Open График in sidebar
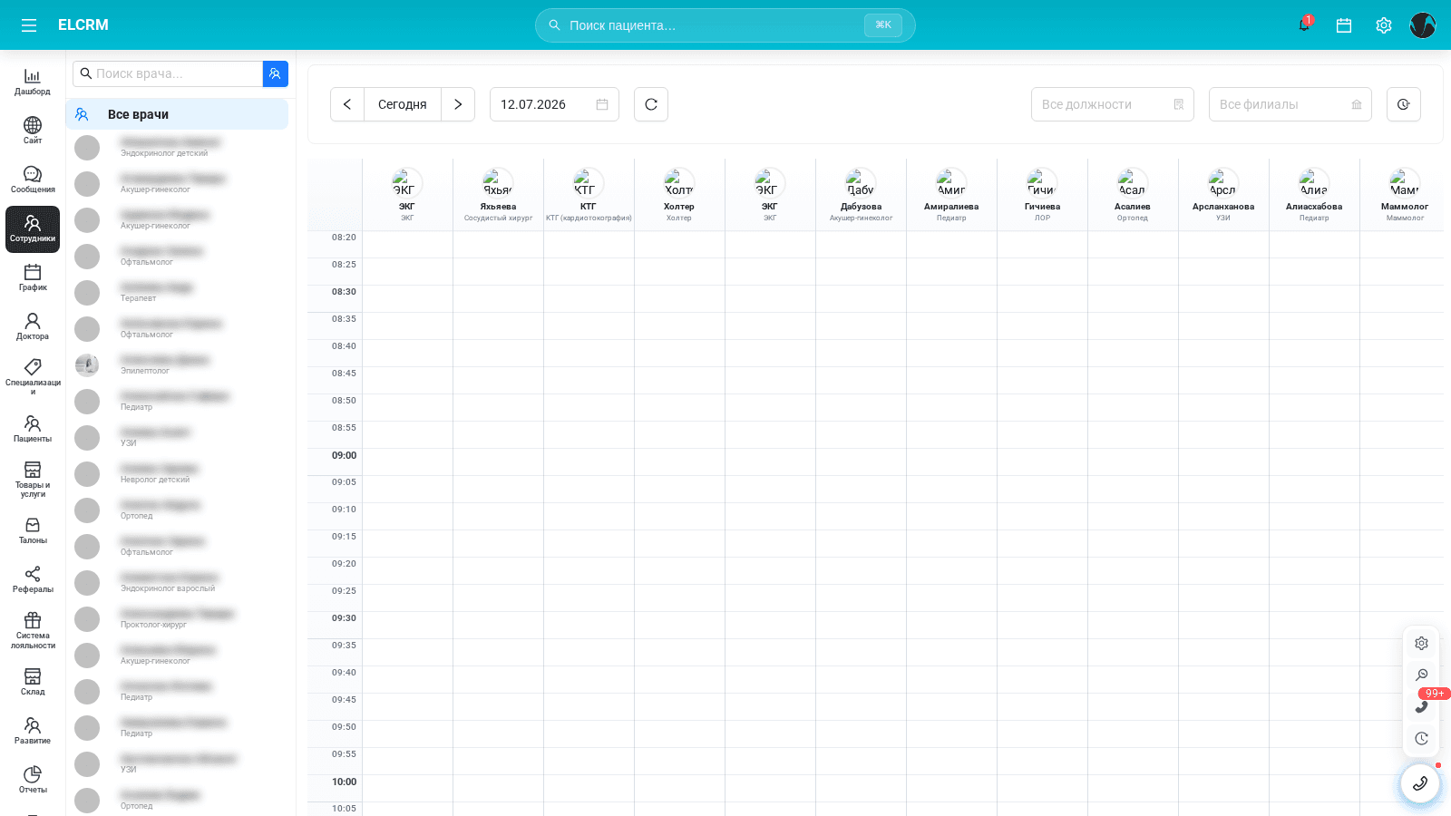 33,277
